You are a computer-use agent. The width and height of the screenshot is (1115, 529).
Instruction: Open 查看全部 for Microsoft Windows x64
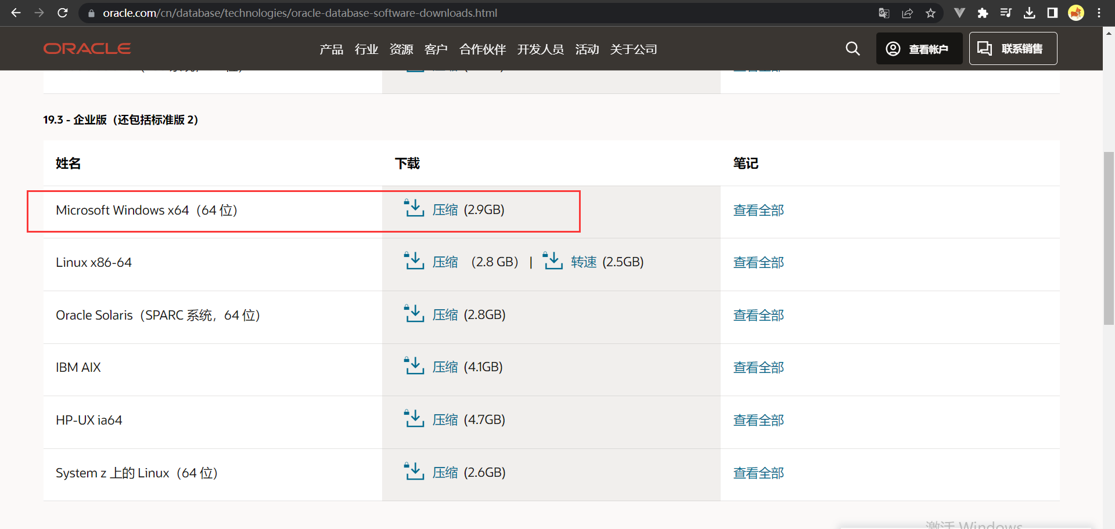point(758,211)
